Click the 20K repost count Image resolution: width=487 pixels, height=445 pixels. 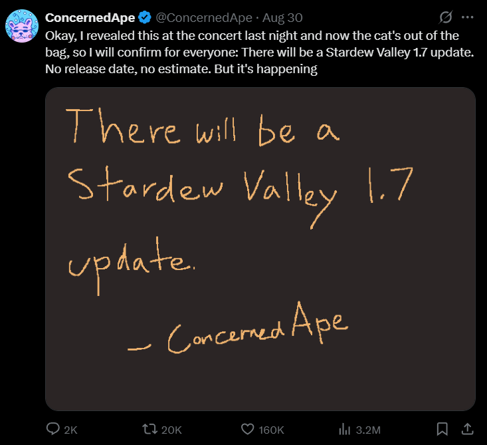pyautogui.click(x=171, y=430)
